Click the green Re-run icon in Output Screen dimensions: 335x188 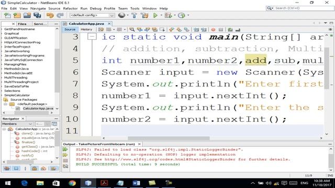coord(65,149)
